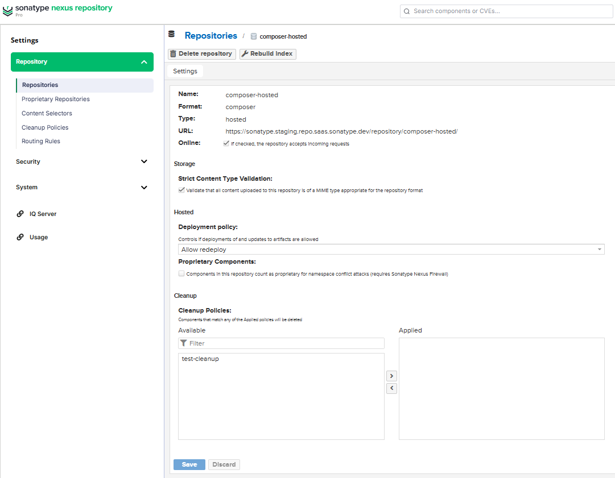Click the Save button

pyautogui.click(x=189, y=464)
